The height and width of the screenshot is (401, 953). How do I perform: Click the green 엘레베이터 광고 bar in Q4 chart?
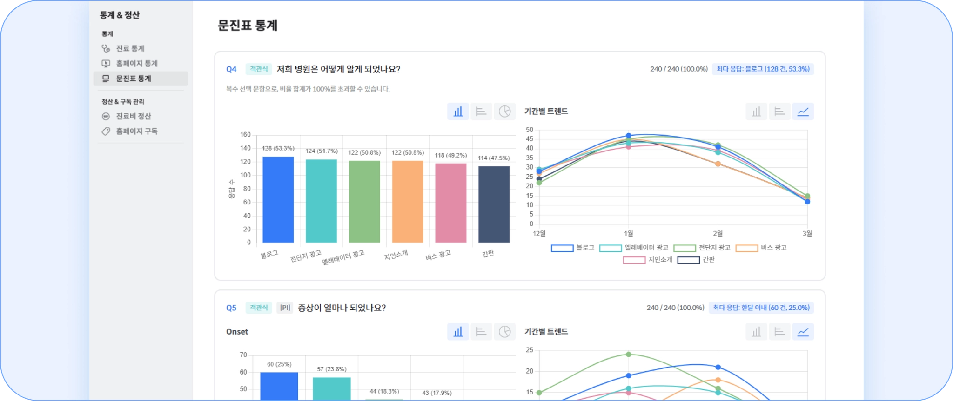pos(364,202)
